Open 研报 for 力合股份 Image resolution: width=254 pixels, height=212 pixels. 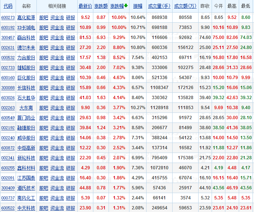tap(70, 58)
